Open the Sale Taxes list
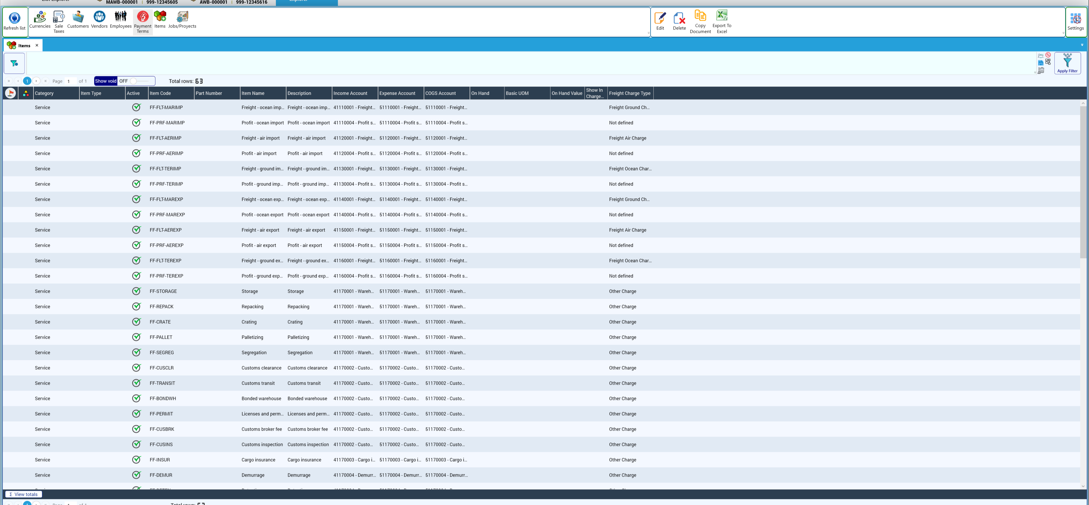The height and width of the screenshot is (505, 1089). pyautogui.click(x=59, y=22)
